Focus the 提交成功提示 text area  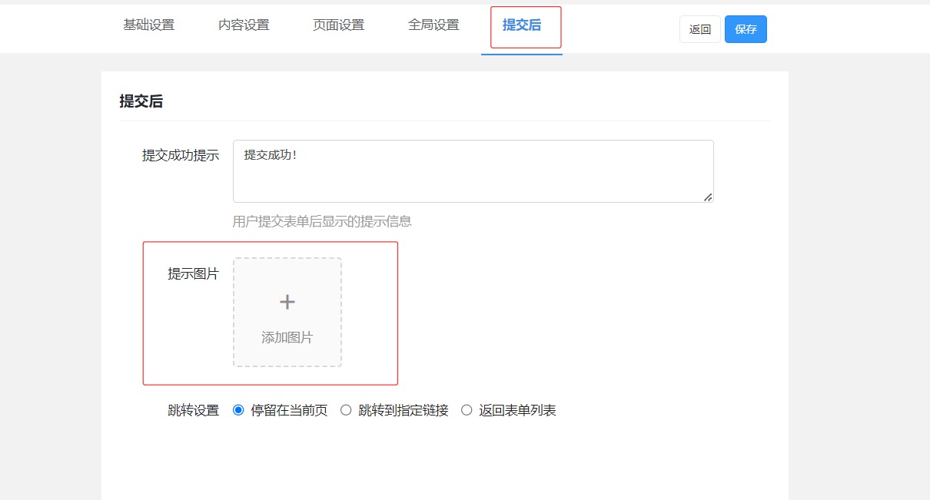click(473, 178)
